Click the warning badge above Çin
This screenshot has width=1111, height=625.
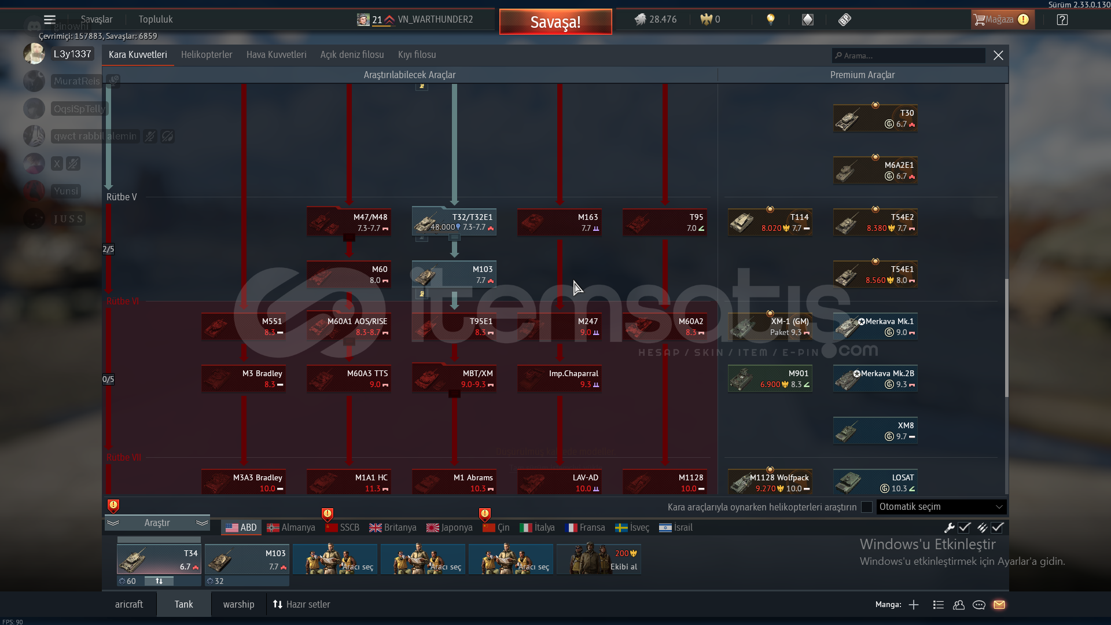coord(485,514)
